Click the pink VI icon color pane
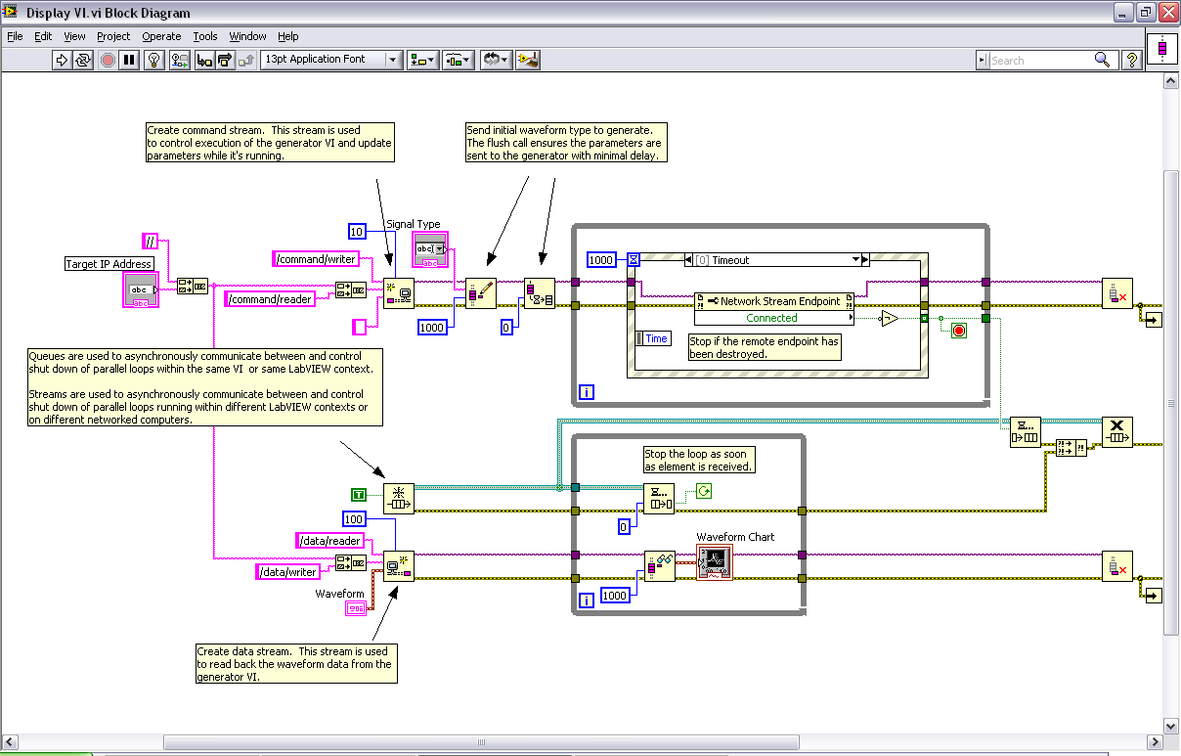 tap(1161, 47)
